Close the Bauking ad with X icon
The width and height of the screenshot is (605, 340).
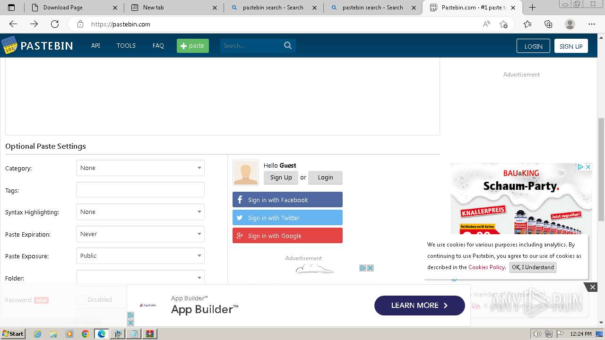click(x=588, y=167)
